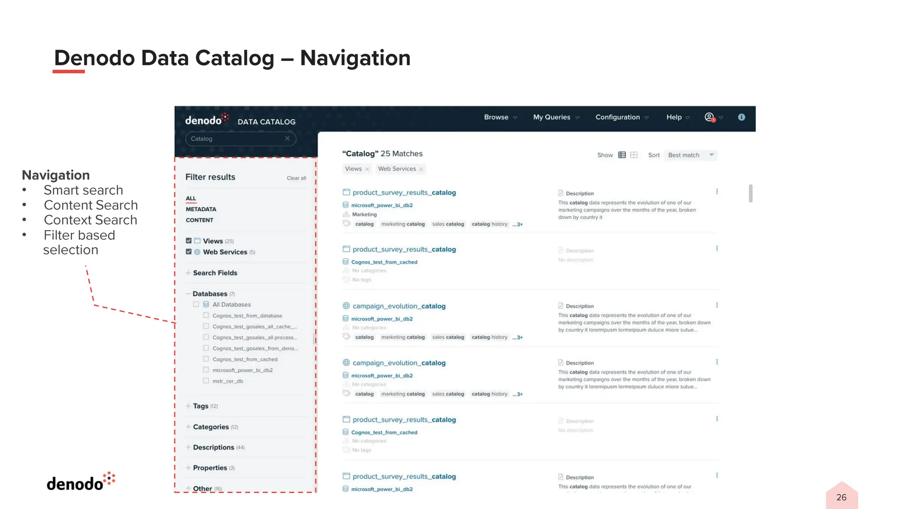
Task: Open the user account icon menu
Action: (x=710, y=117)
